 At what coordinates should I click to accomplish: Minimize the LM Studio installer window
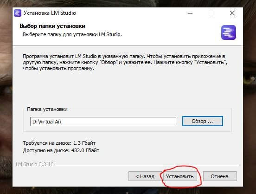pyautogui.click(x=190, y=13)
